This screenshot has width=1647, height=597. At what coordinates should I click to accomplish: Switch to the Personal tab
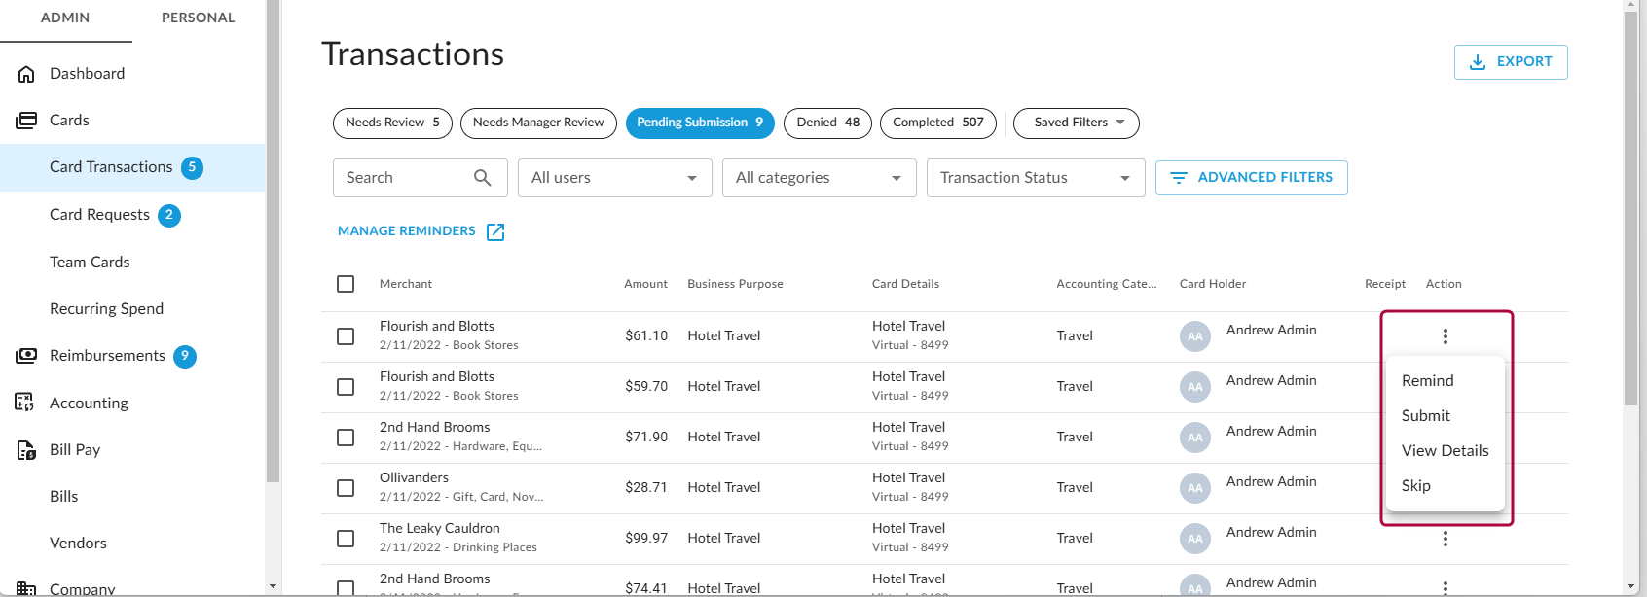pyautogui.click(x=198, y=18)
